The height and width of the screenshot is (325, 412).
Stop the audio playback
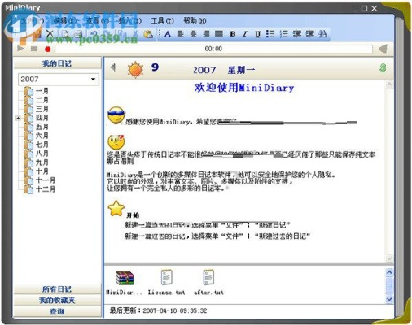coord(34,49)
